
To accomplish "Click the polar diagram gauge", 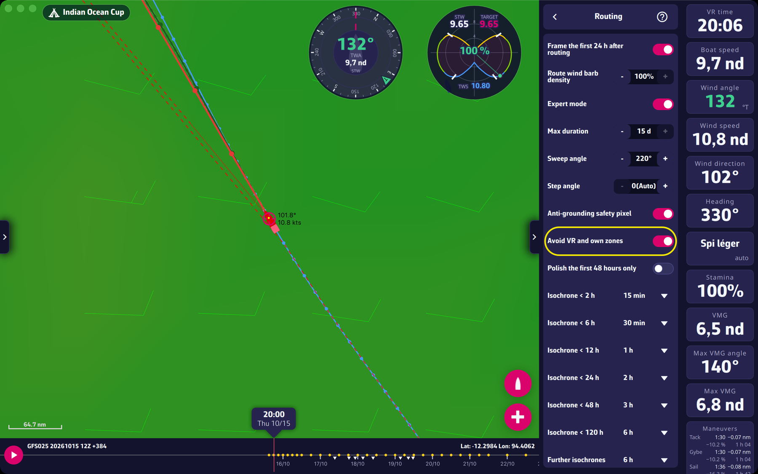I will click(474, 53).
